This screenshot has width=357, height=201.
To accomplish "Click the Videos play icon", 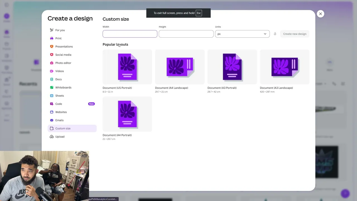I will (52, 71).
